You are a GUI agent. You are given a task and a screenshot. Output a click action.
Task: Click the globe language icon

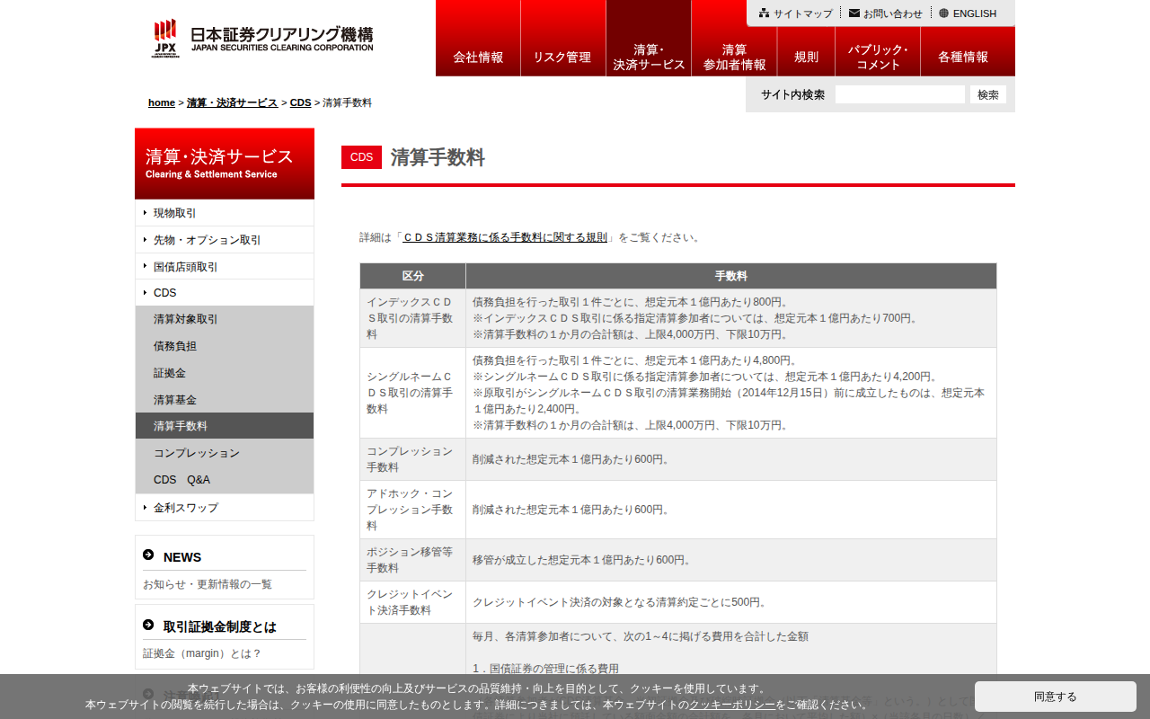[x=943, y=13]
